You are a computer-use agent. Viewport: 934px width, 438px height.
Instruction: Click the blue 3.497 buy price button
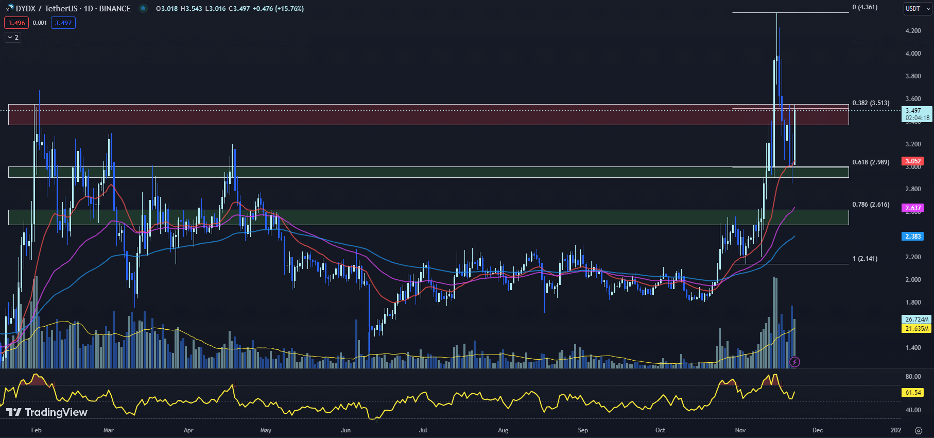[x=63, y=23]
